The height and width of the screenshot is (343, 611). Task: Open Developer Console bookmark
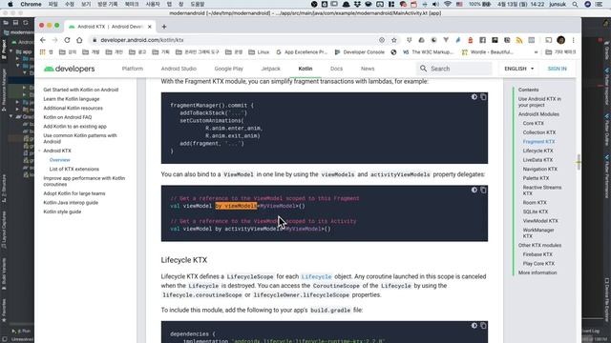pyautogui.click(x=360, y=52)
